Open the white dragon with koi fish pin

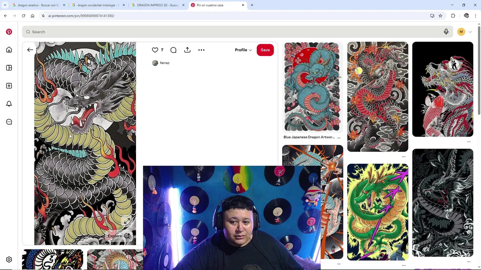pyautogui.click(x=443, y=89)
